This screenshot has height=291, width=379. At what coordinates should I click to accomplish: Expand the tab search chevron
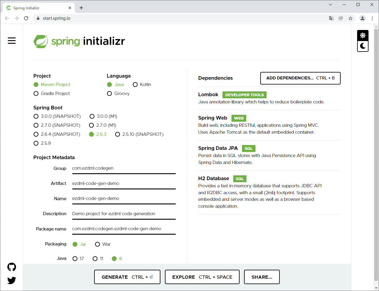(330, 4)
